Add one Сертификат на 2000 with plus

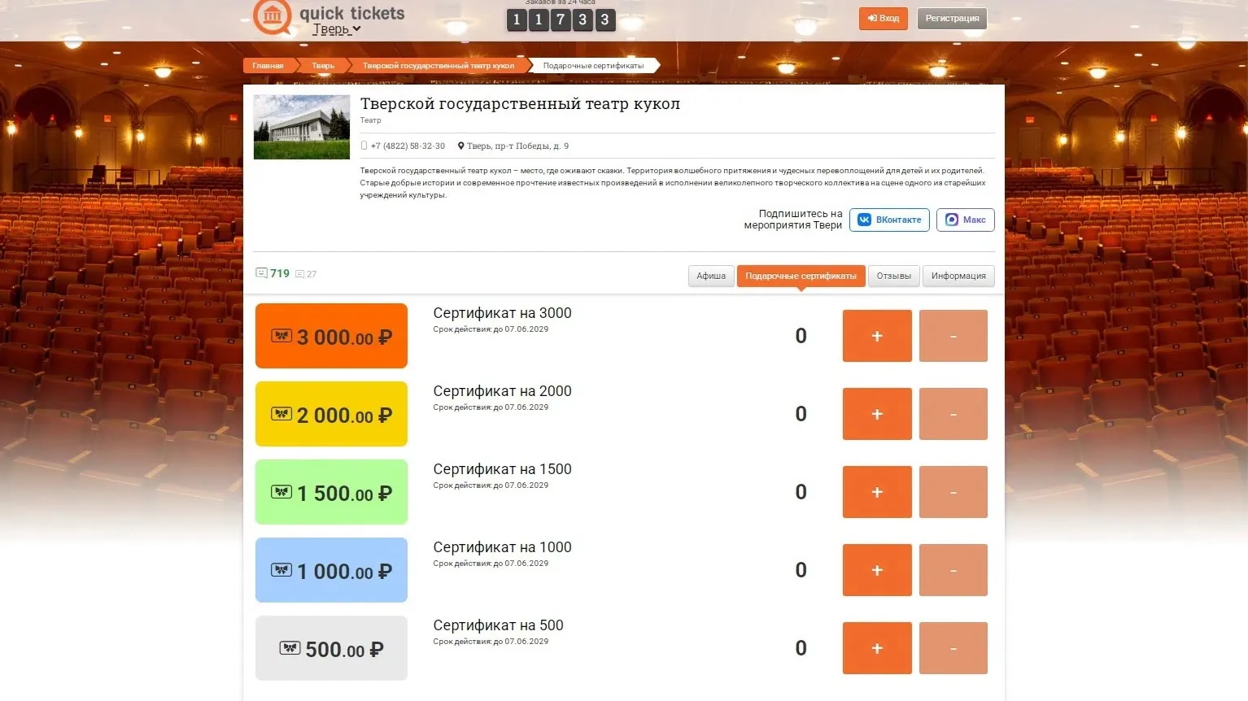pos(877,414)
